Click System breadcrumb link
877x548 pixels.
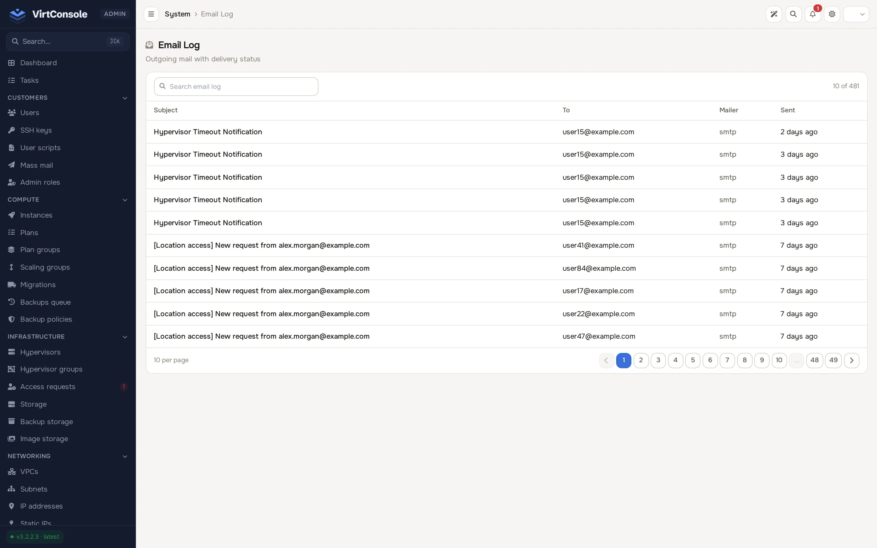[x=178, y=14]
